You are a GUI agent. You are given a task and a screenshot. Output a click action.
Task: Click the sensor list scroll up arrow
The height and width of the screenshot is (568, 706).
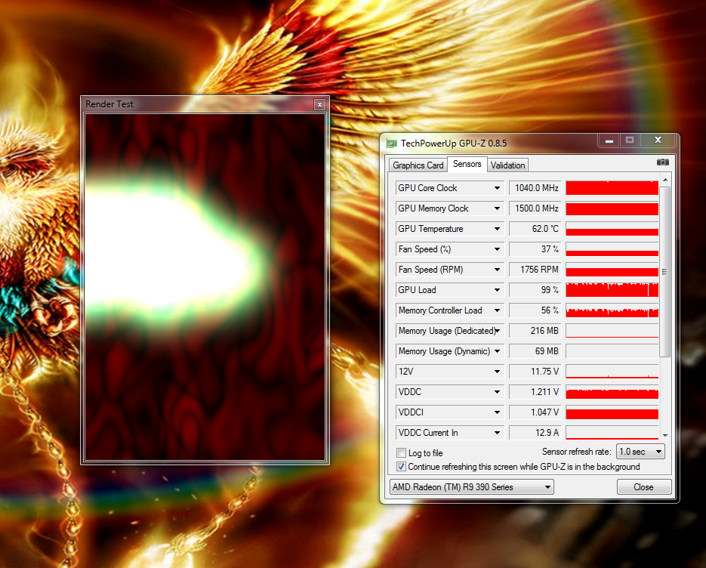point(665,180)
